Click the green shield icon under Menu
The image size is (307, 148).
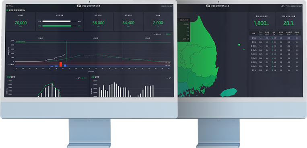tap(7, 10)
